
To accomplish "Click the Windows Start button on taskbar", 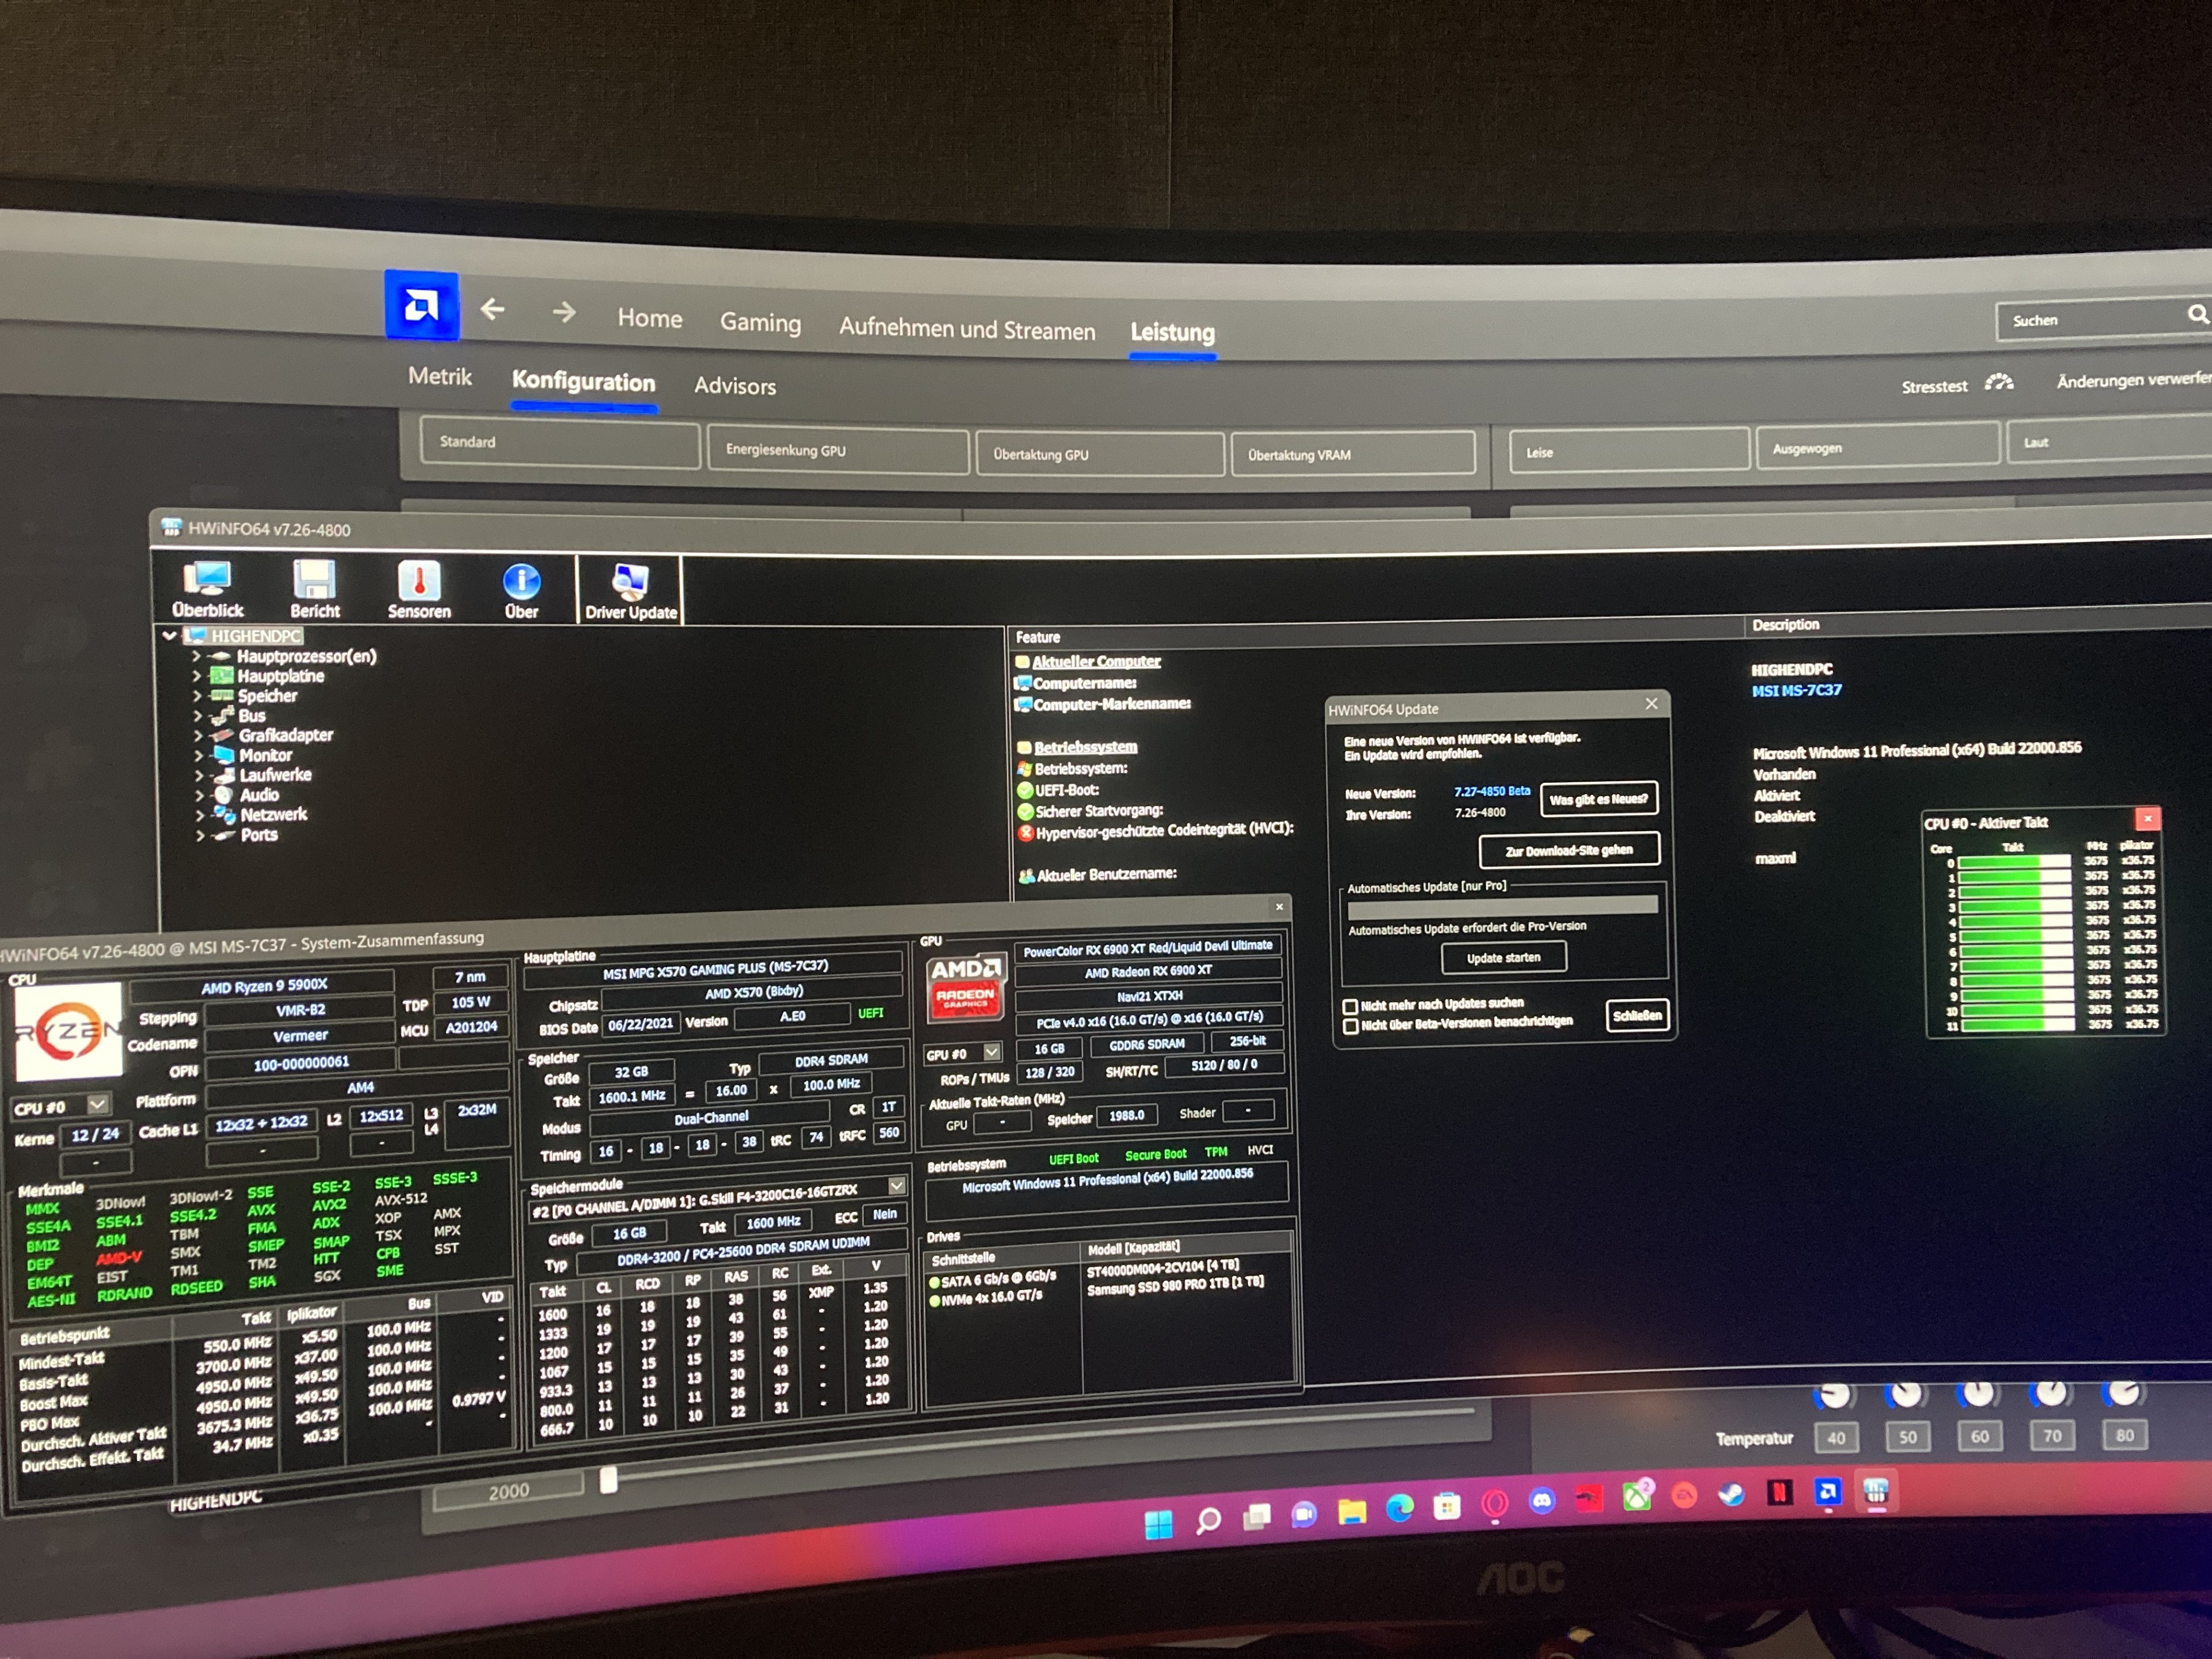I will tap(1158, 1524).
